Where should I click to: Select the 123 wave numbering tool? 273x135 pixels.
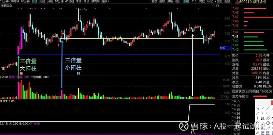pos(262,118)
